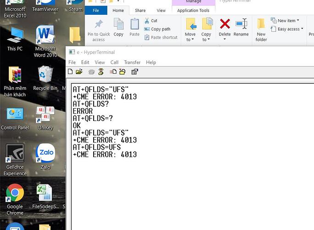This screenshot has width=314, height=230.
Task: Switch to the Share ribbon tab
Action: [x=140, y=10]
